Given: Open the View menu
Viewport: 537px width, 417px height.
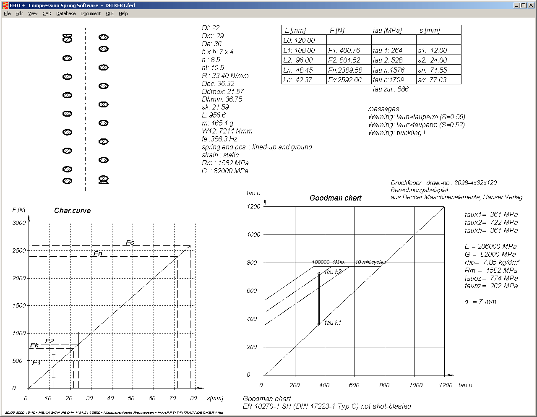Looking at the screenshot, I should click(x=33, y=13).
